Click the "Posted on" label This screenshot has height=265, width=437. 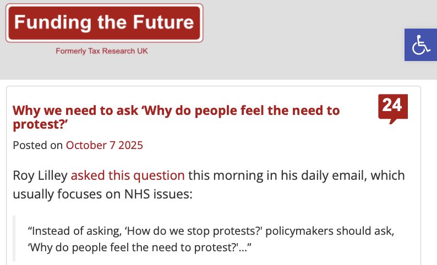click(x=37, y=145)
